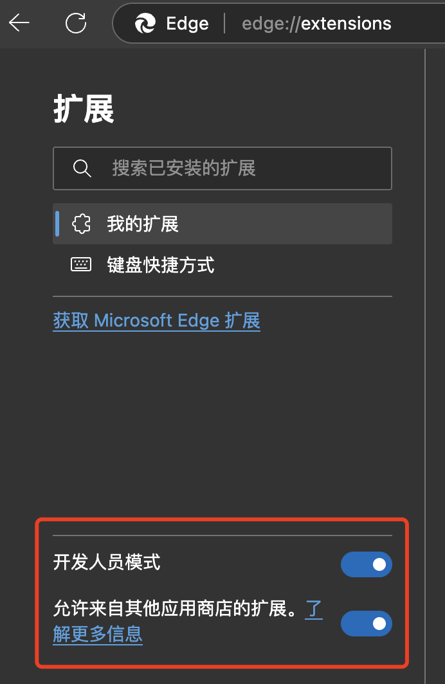Click the keyboard icon next to 键盘快捷方式
Image resolution: width=445 pixels, height=684 pixels.
[x=81, y=264]
